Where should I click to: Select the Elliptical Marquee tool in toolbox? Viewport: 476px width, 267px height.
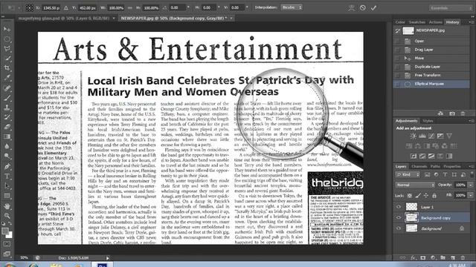(x=7, y=39)
